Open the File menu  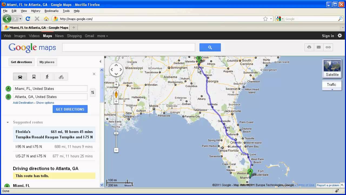click(x=5, y=11)
